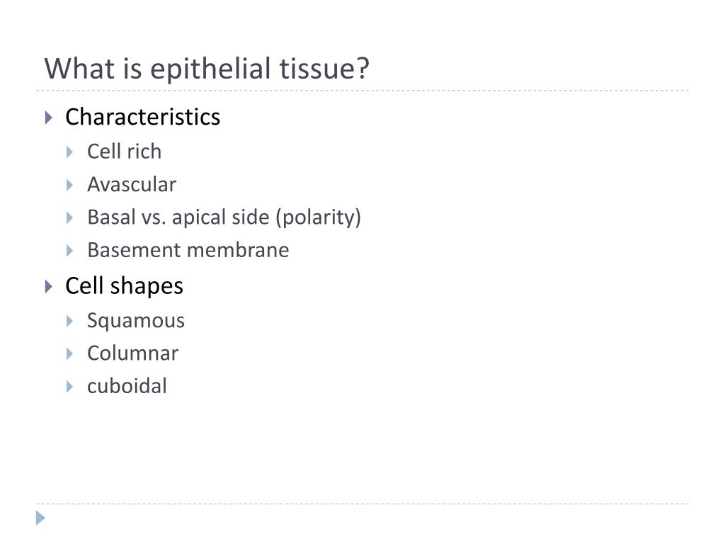Click the 'Cell shapes' heading text
The width and height of the screenshot is (725, 544).
pyautogui.click(x=124, y=286)
